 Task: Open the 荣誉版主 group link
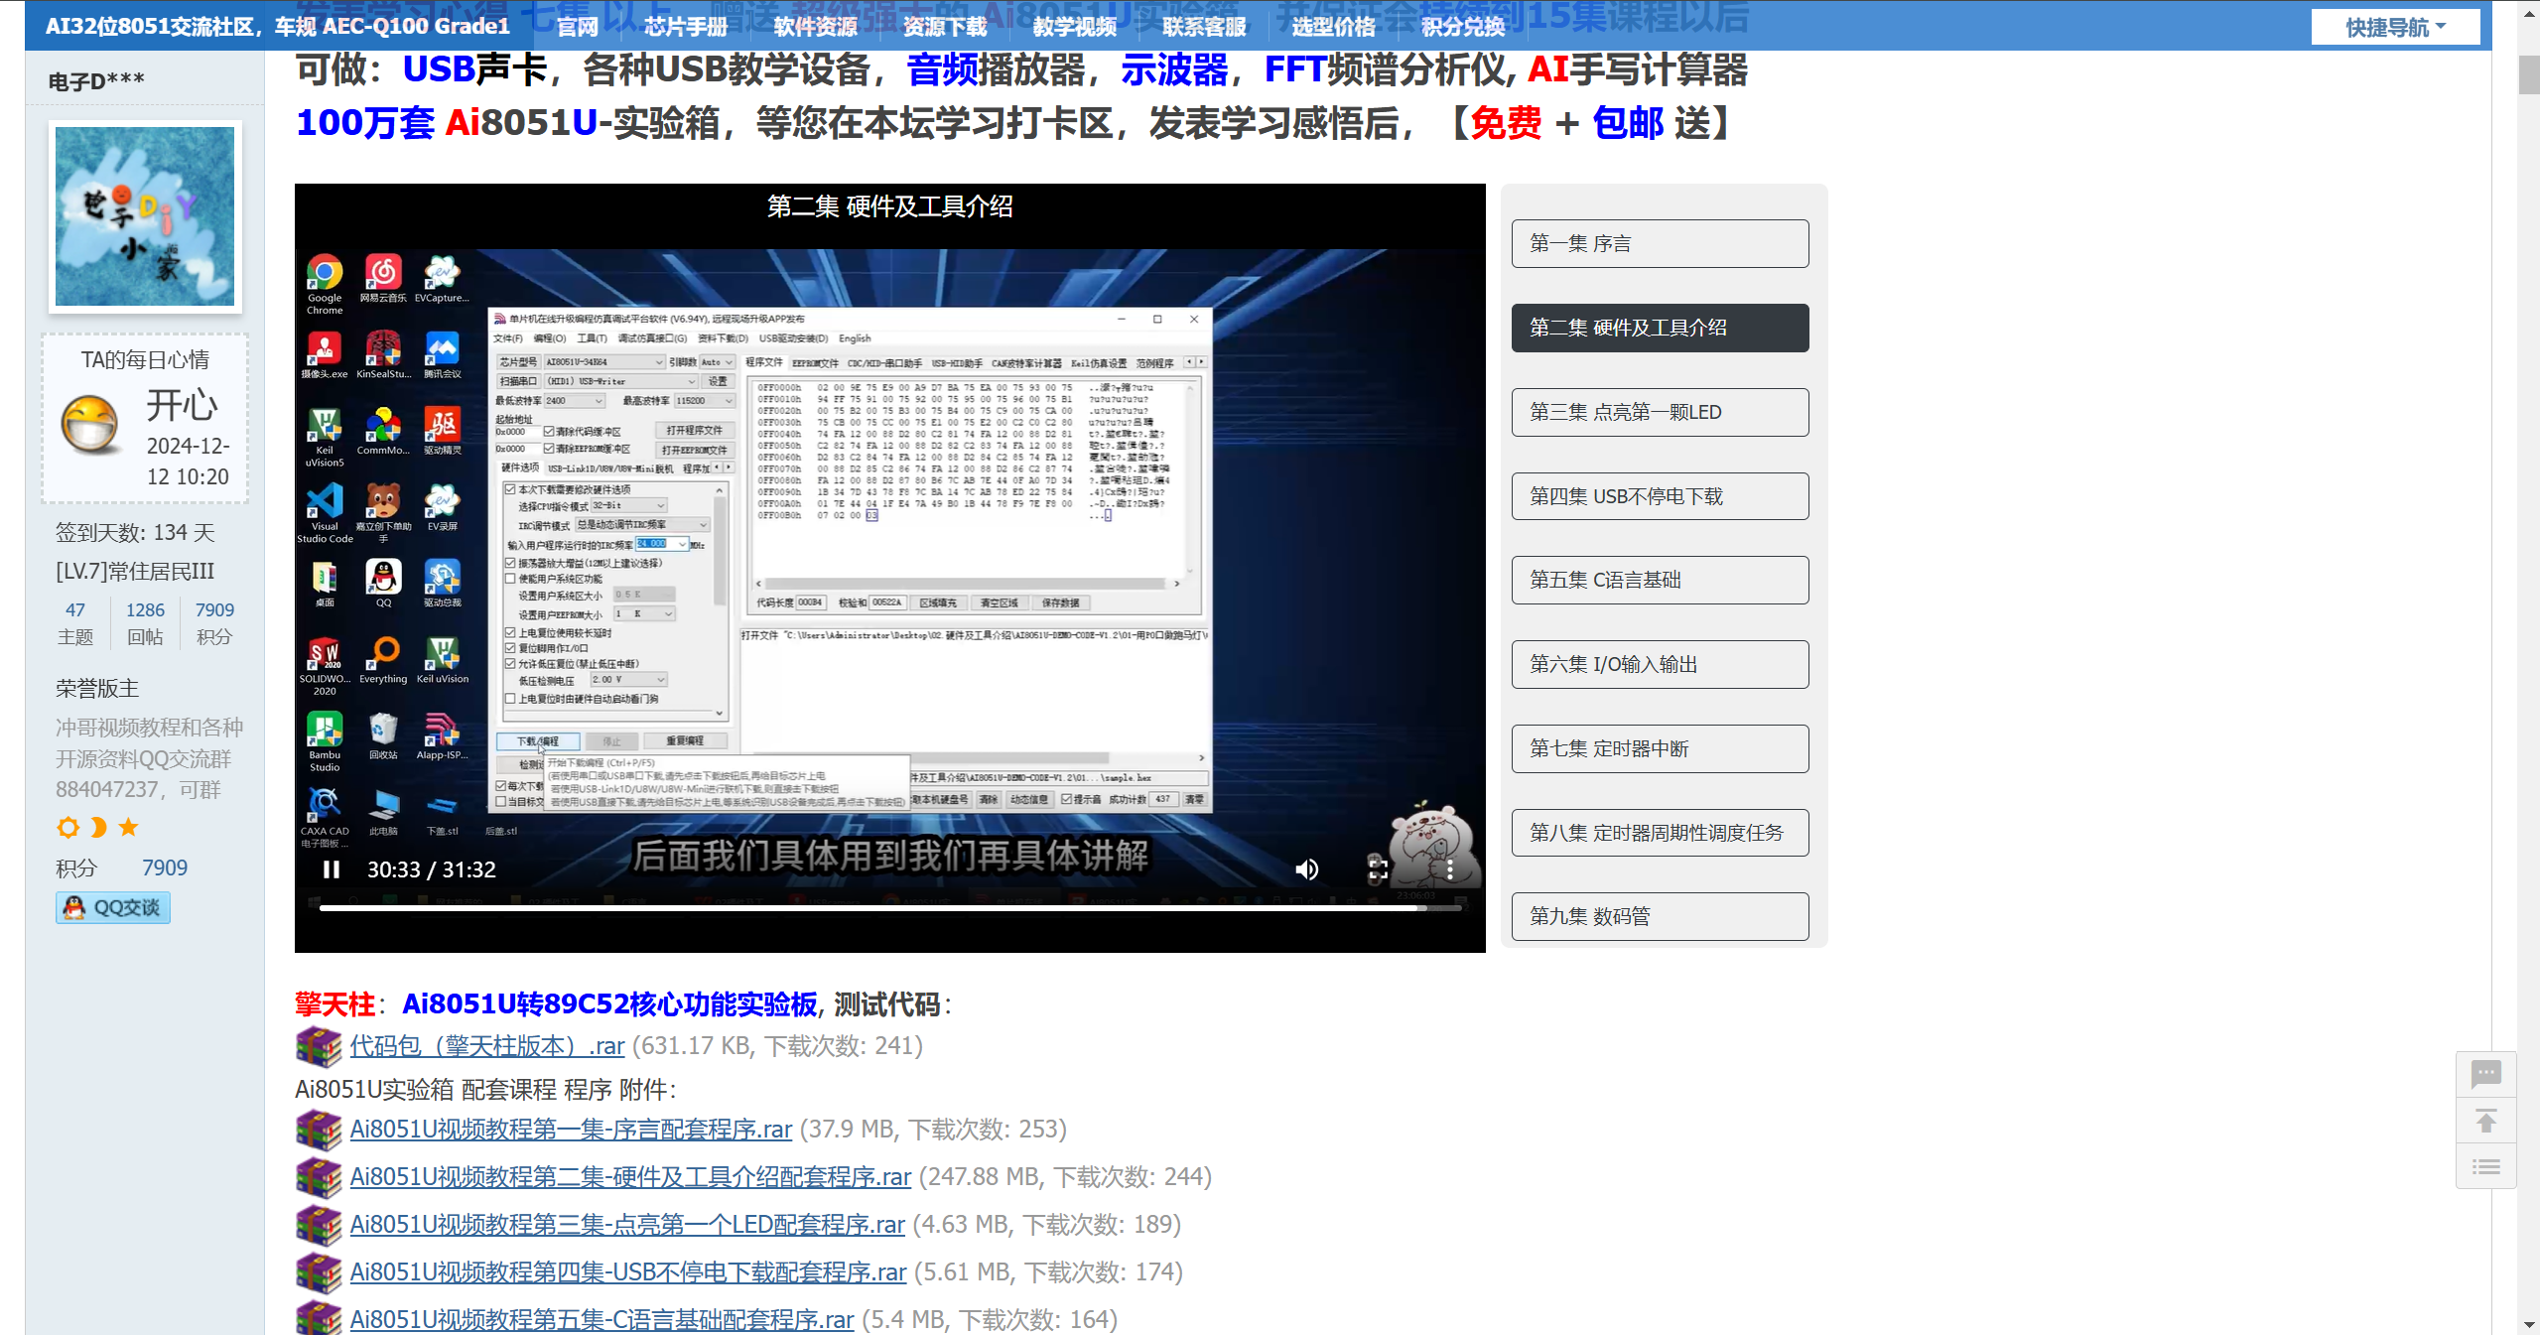[x=97, y=689]
